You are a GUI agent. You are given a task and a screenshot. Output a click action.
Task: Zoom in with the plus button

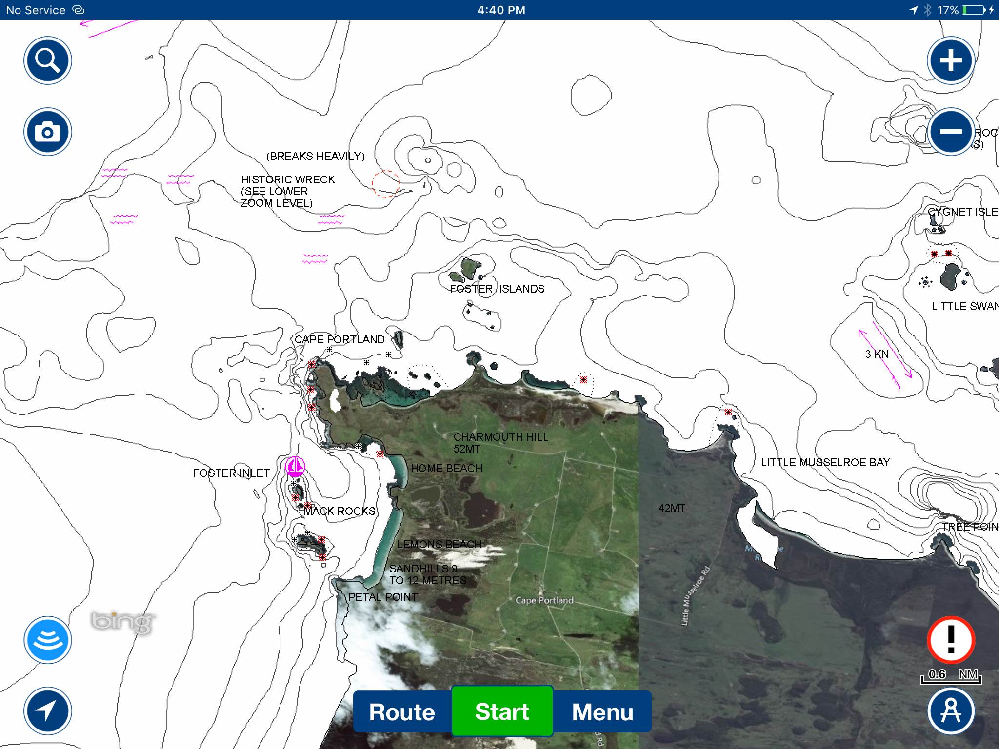pyautogui.click(x=950, y=60)
